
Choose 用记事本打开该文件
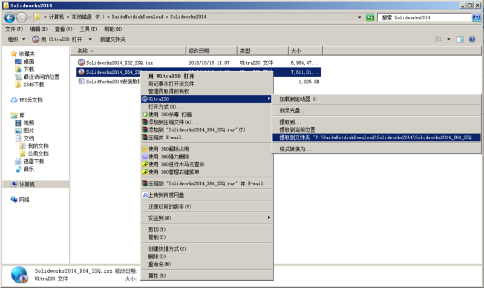[207, 83]
